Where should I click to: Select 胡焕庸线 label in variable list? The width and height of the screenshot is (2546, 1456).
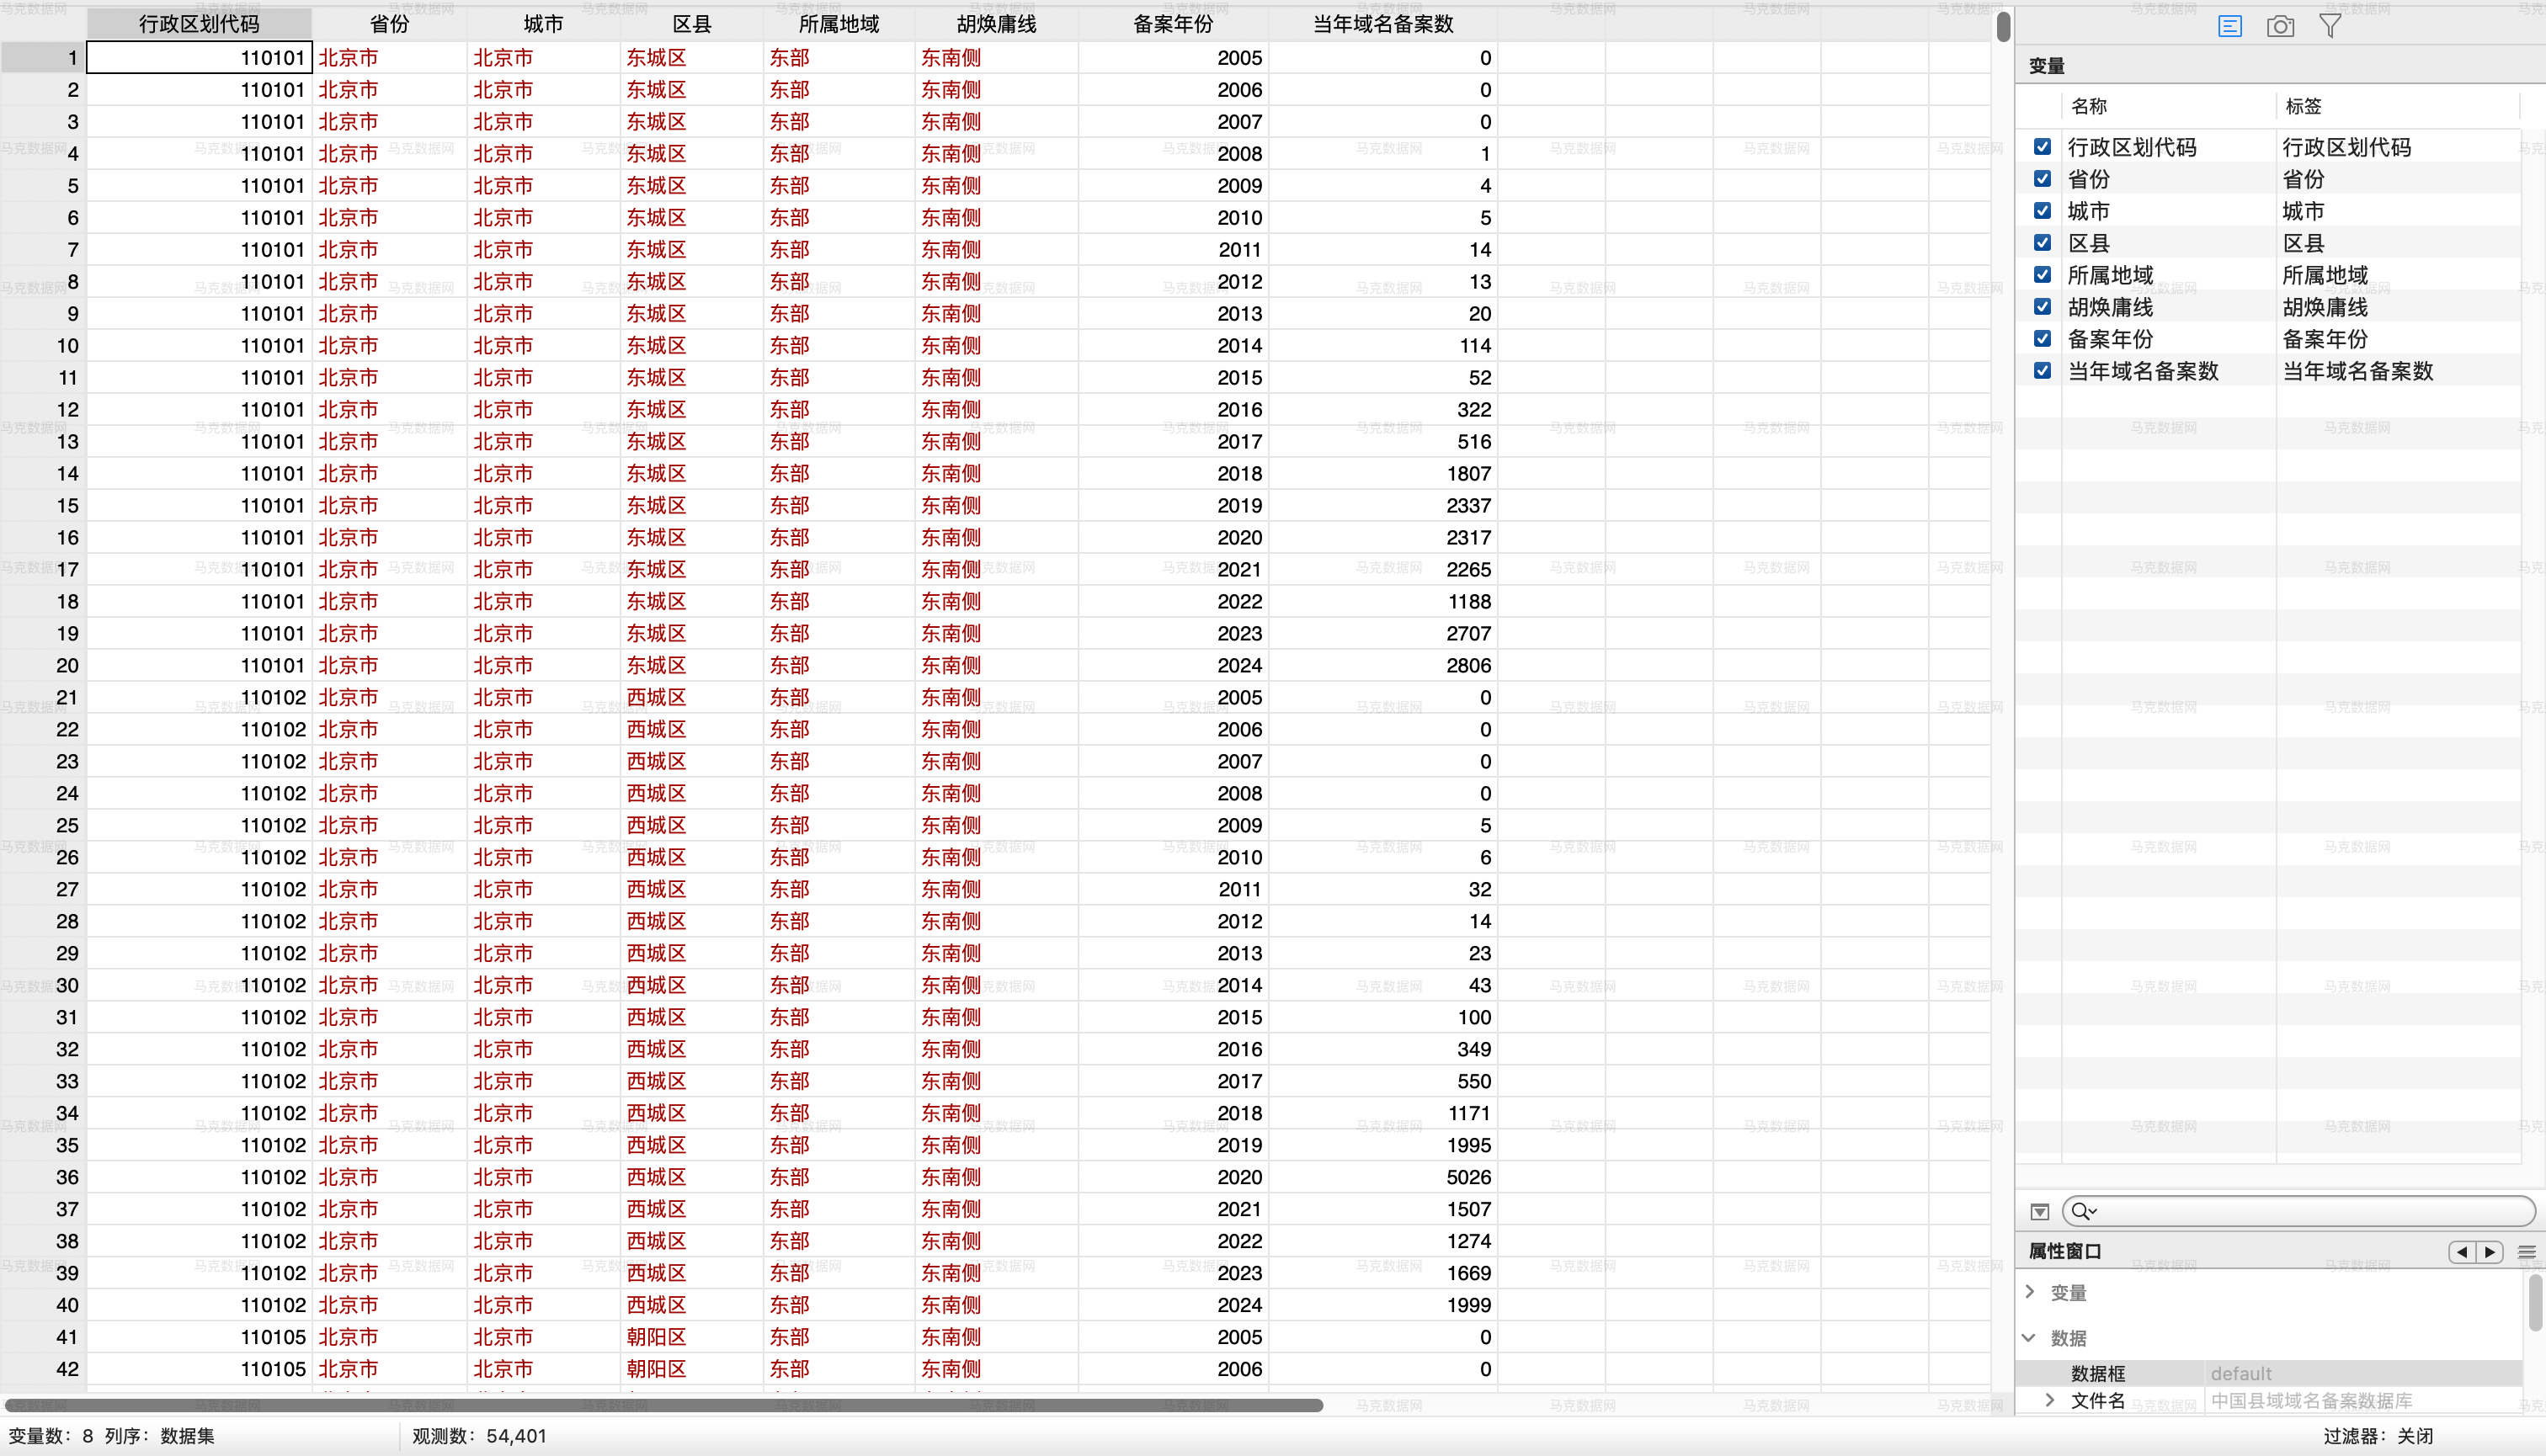pos(2325,307)
